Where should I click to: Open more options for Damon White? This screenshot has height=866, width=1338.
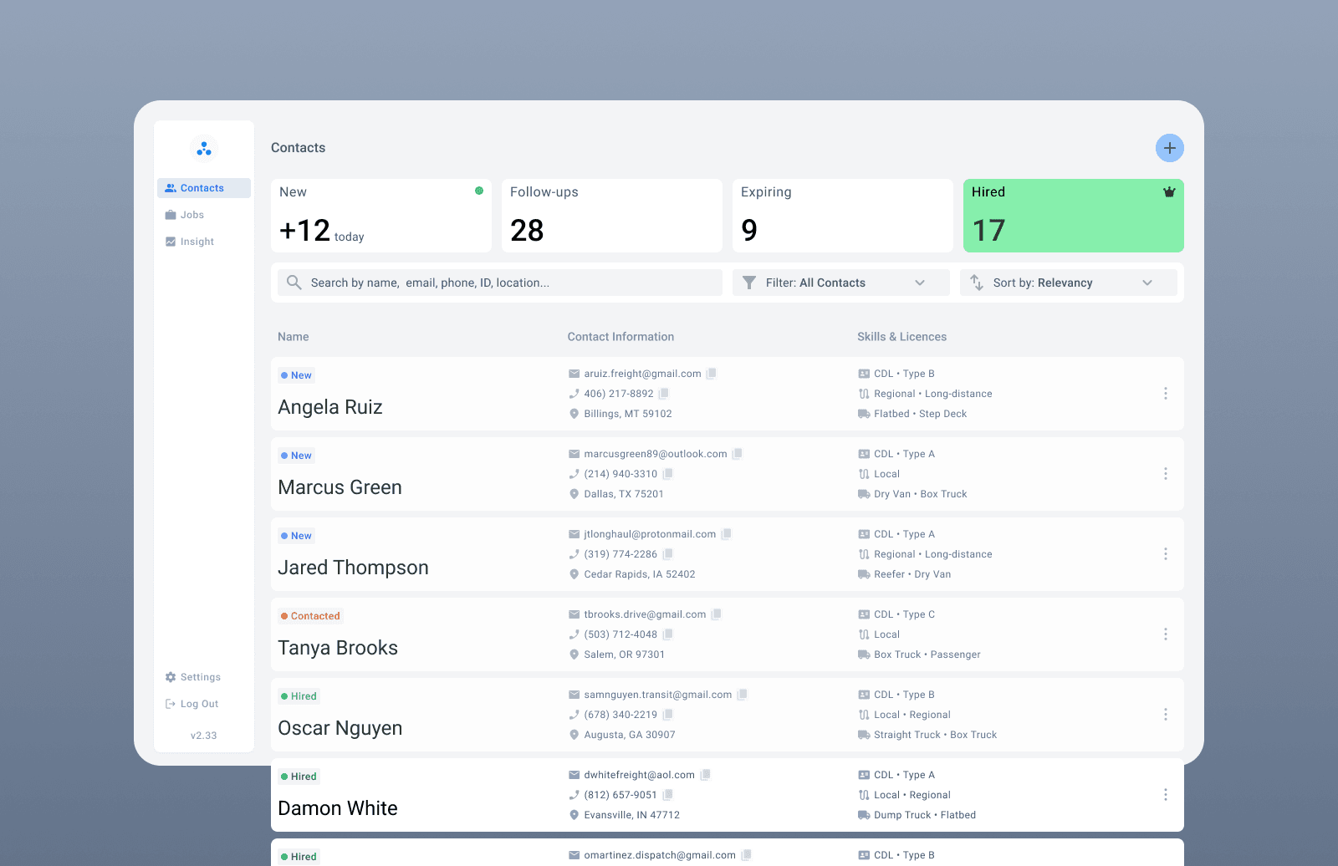tap(1166, 795)
